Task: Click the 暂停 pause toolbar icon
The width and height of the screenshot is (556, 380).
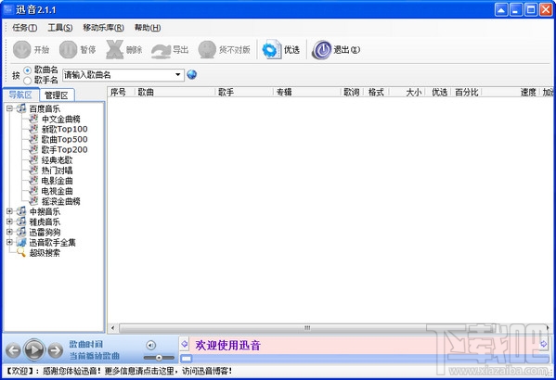Action: click(68, 49)
